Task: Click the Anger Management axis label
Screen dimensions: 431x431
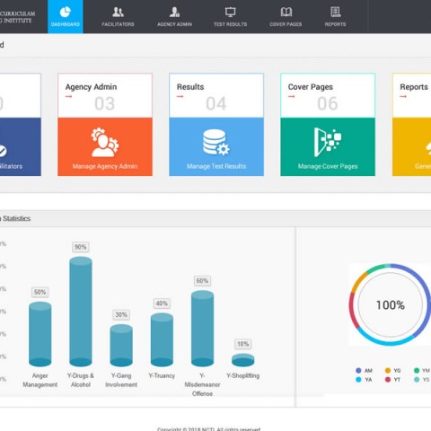Action: [40, 380]
